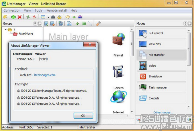Collapse the root folder in Groups tree

pyautogui.click(x=5, y=29)
